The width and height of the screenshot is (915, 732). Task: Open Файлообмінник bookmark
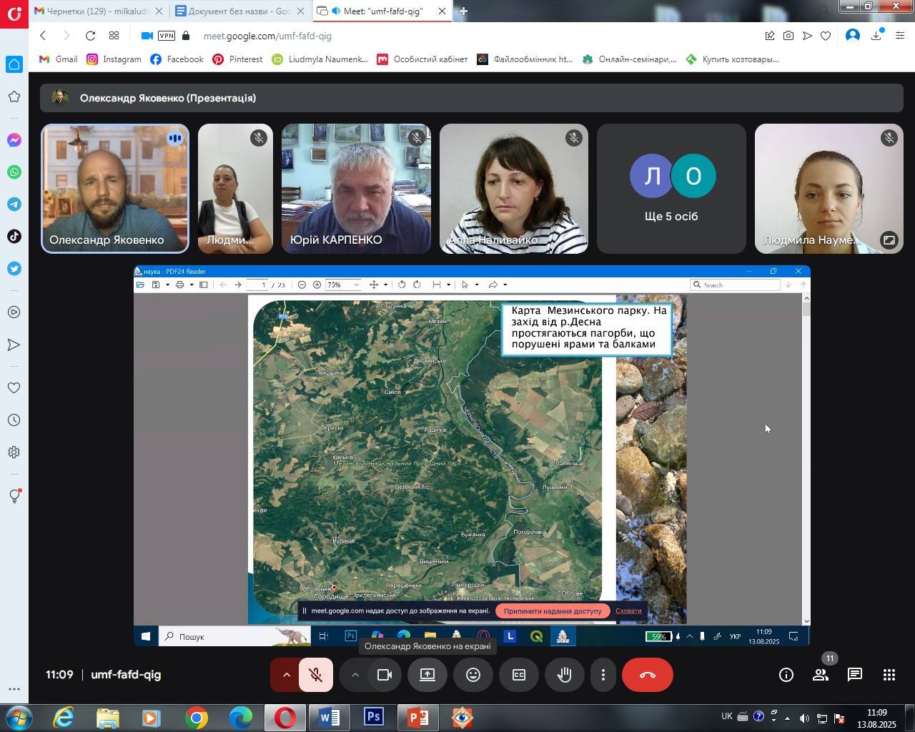525,59
